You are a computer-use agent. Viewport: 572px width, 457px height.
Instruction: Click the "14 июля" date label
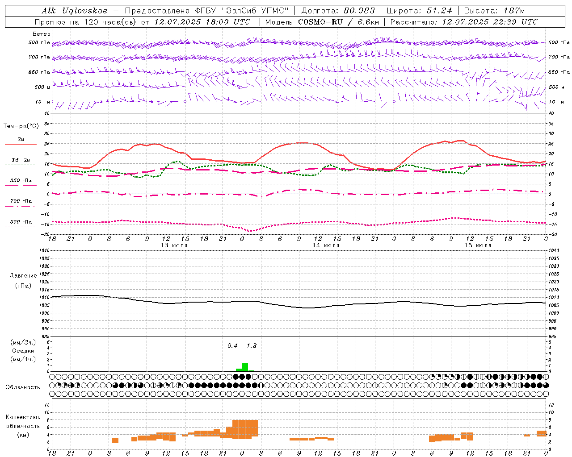coord(326,245)
